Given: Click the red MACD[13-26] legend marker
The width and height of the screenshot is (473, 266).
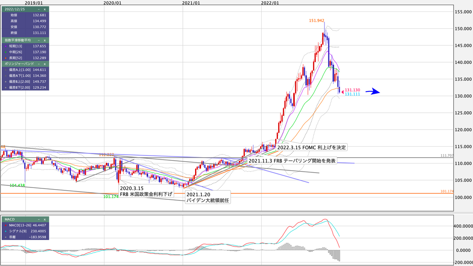Looking at the screenshot, I should [x=6, y=225].
